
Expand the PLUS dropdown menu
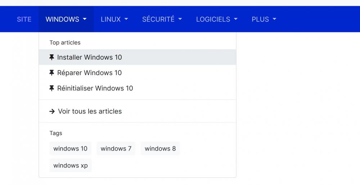(264, 19)
